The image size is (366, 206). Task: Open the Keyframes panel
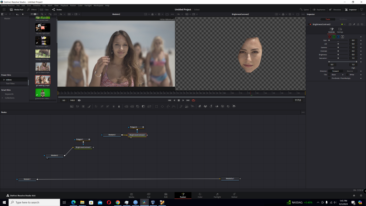click(x=319, y=10)
